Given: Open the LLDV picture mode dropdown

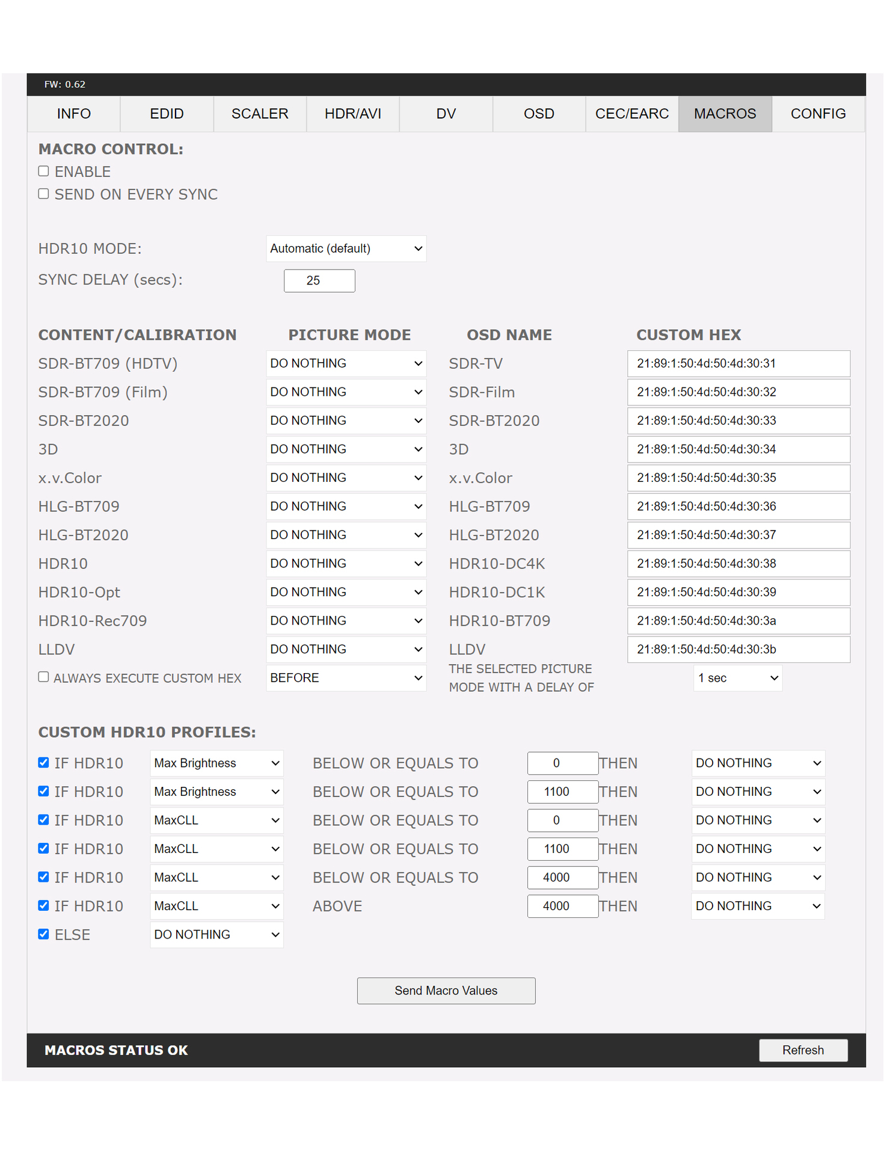Looking at the screenshot, I should coord(346,649).
